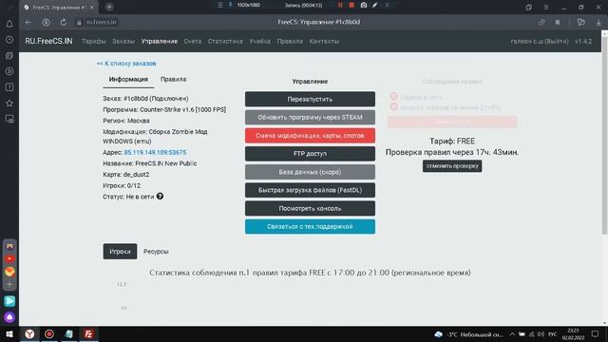Open the bookmarks star in browser sidebar
608x342 pixels.
(9, 104)
